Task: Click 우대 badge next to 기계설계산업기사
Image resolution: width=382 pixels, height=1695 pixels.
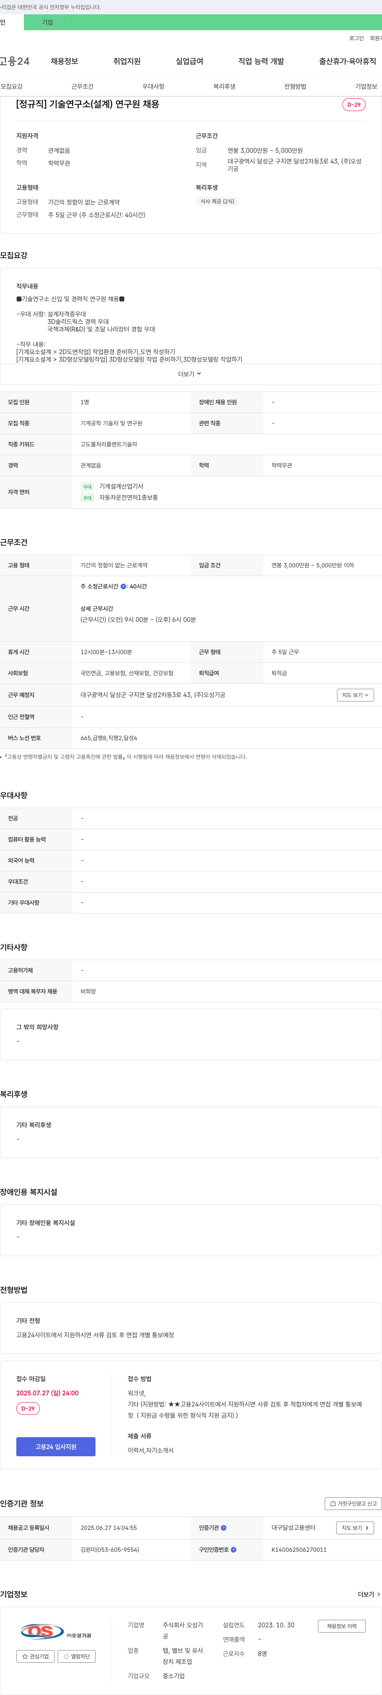Action: pos(88,487)
